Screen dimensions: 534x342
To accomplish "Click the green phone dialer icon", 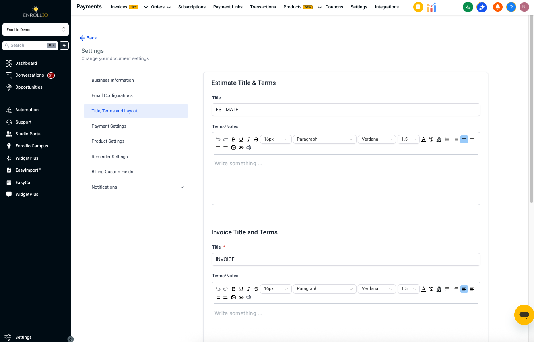I will (x=468, y=7).
